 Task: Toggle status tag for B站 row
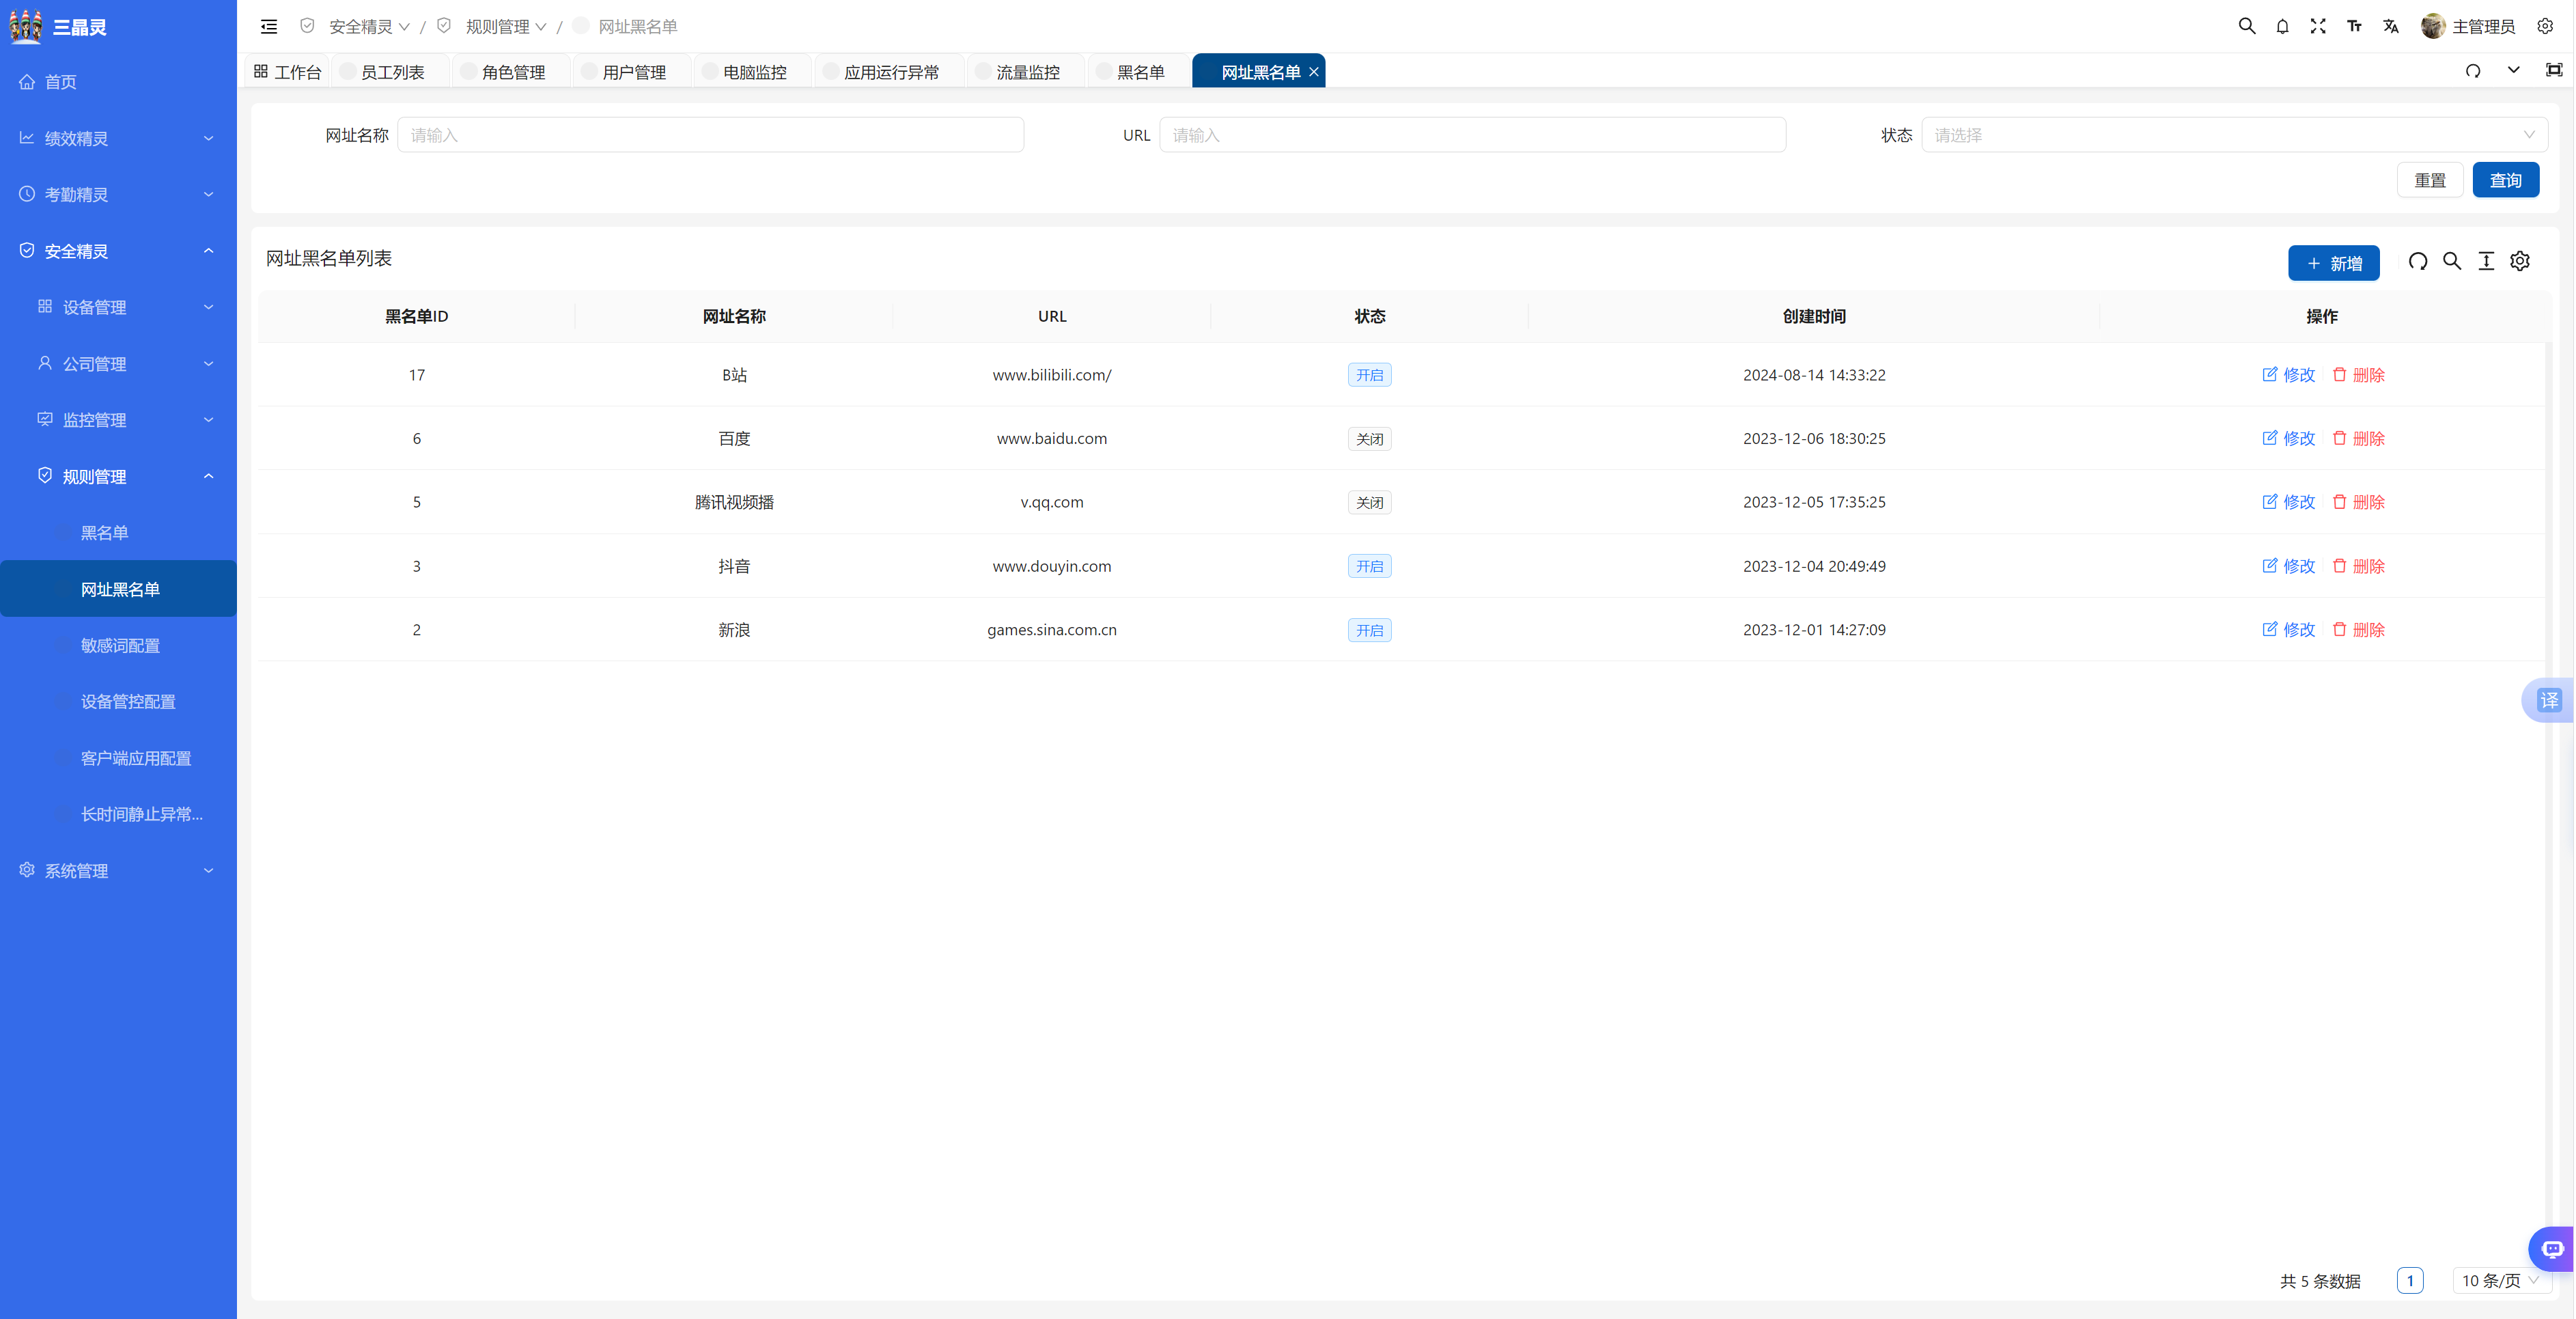tap(1369, 375)
